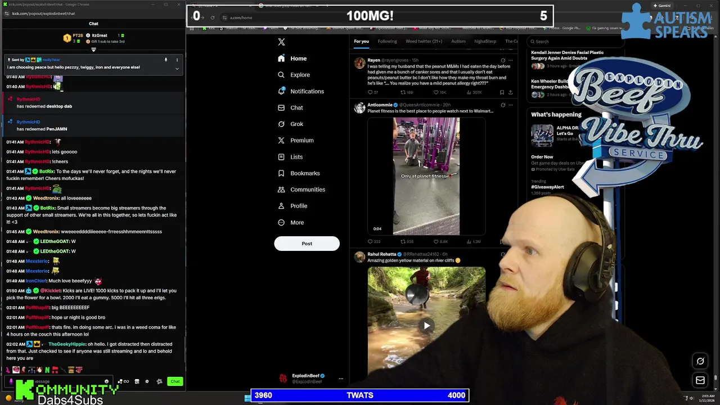Share Rayen's post

tap(510, 92)
